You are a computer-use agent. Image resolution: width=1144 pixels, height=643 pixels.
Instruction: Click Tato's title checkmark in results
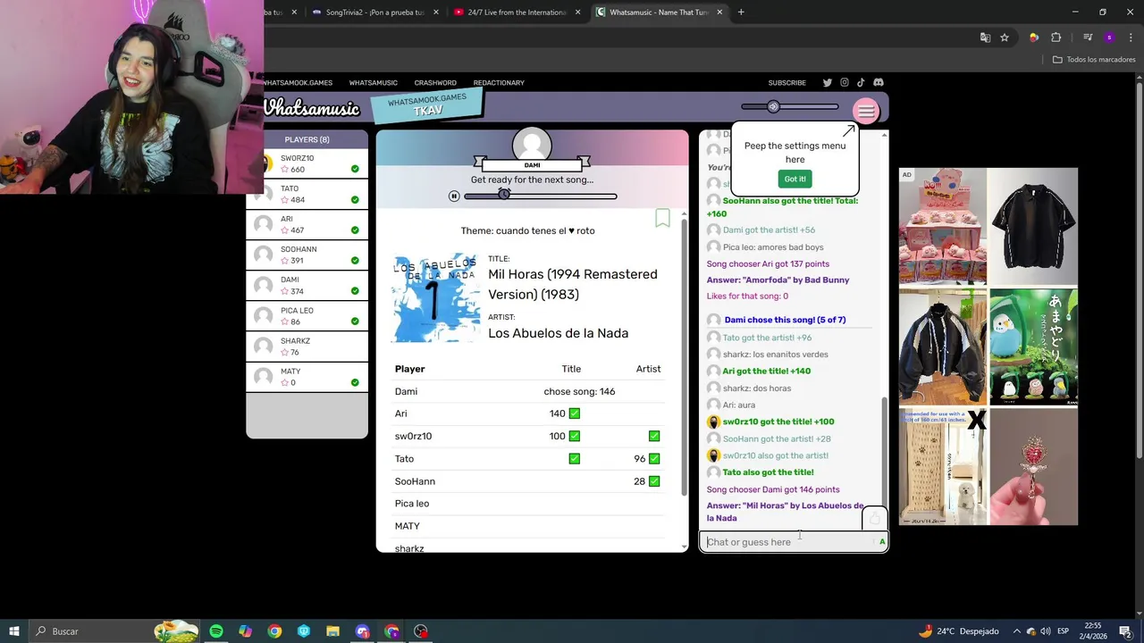click(x=574, y=458)
